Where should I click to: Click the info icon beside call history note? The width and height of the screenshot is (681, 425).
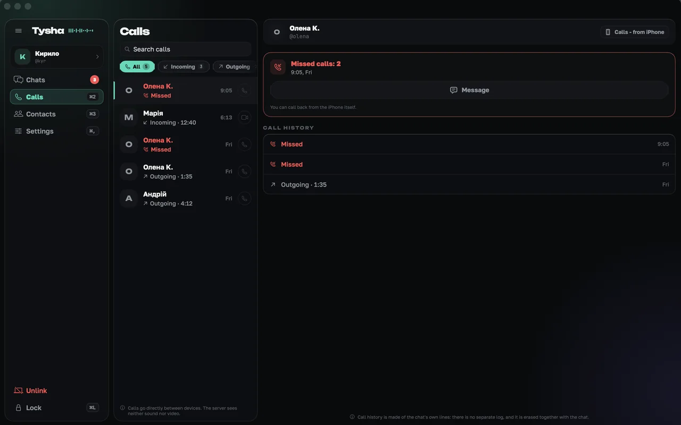pyautogui.click(x=352, y=417)
